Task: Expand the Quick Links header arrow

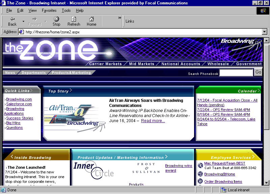Action: click(x=31, y=90)
